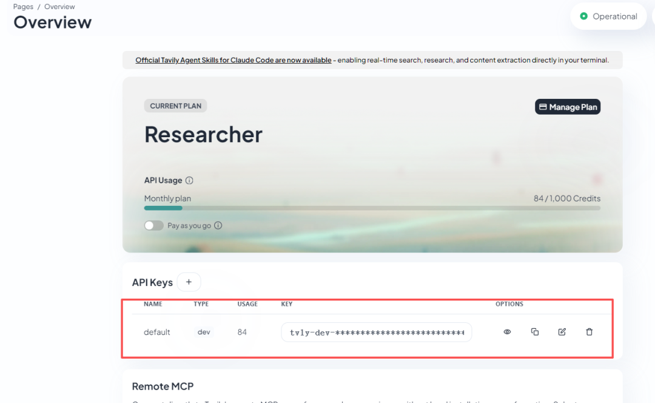Viewport: 655px width, 403px height.
Task: Click the TYPE column header
Action: pyautogui.click(x=201, y=304)
